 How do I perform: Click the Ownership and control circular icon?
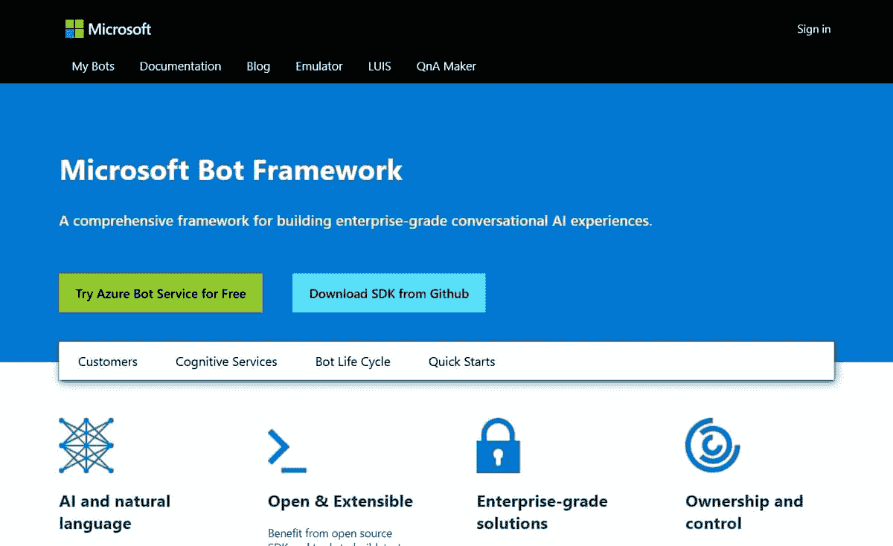[712, 445]
